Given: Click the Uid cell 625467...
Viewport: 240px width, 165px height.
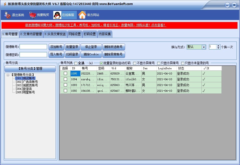Looking at the screenshot, I should 117,91.
